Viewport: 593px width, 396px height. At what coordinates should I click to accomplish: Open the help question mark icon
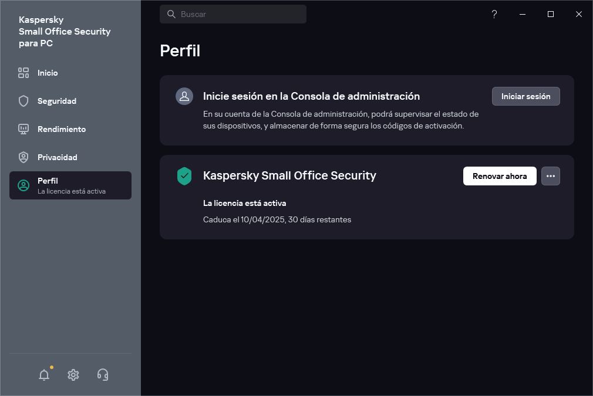click(494, 14)
